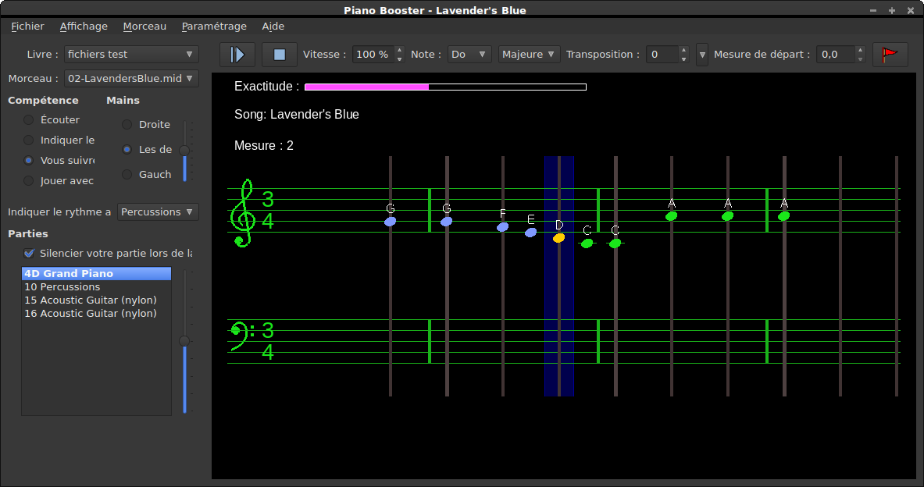Image resolution: width=924 pixels, height=487 pixels.
Task: Select the Écouter skill radio button
Action: tap(29, 120)
